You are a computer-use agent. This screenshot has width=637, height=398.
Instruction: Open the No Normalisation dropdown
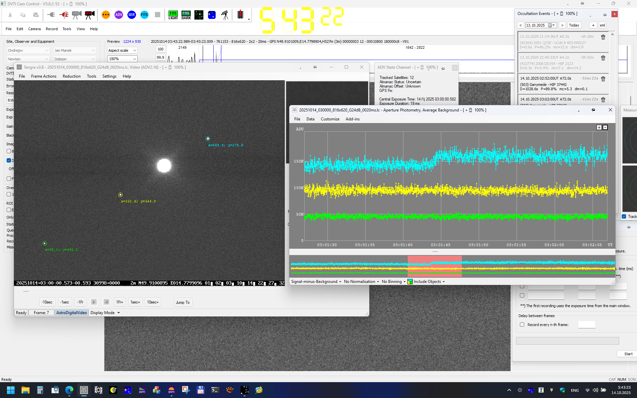point(361,282)
